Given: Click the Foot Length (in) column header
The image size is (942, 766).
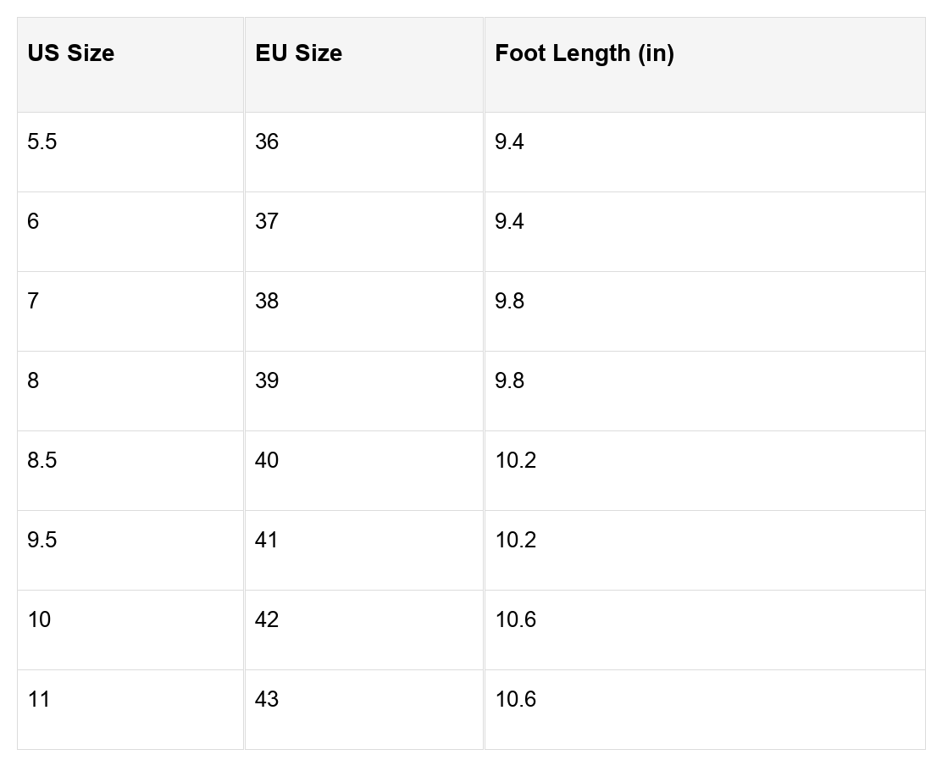Looking at the screenshot, I should (705, 65).
